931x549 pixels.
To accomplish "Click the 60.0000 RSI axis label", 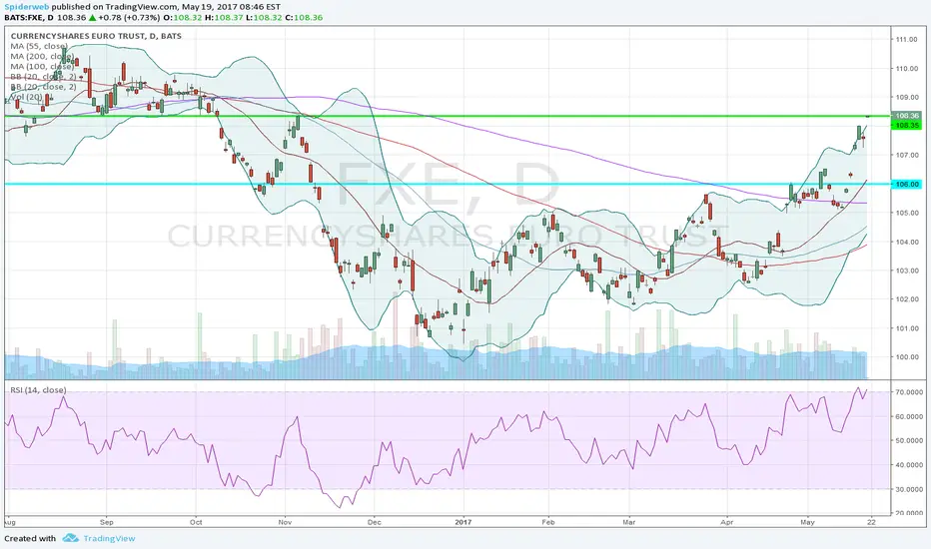I will coord(909,416).
